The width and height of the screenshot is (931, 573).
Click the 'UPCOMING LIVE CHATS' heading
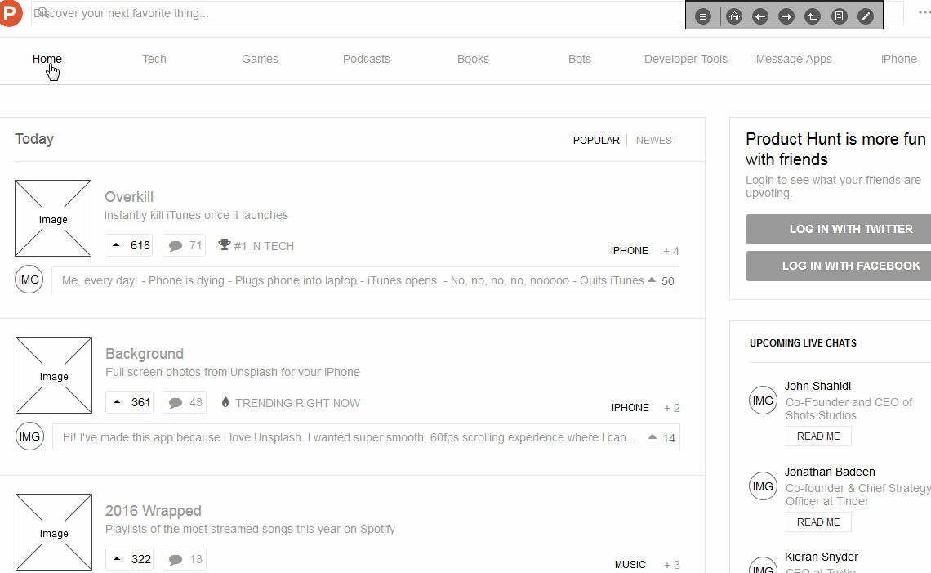pyautogui.click(x=803, y=343)
